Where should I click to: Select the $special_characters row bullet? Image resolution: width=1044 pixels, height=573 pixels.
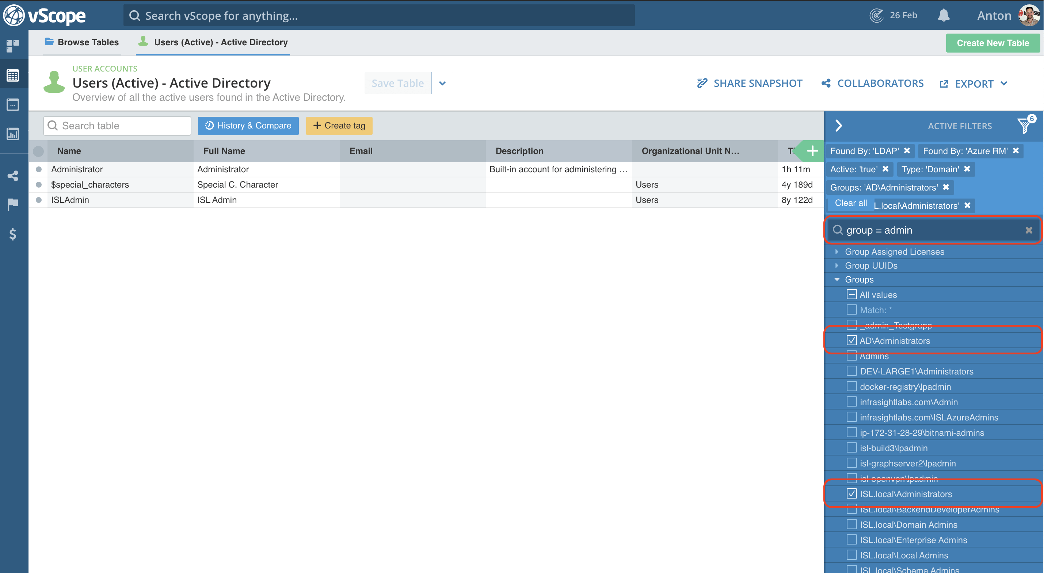point(38,185)
